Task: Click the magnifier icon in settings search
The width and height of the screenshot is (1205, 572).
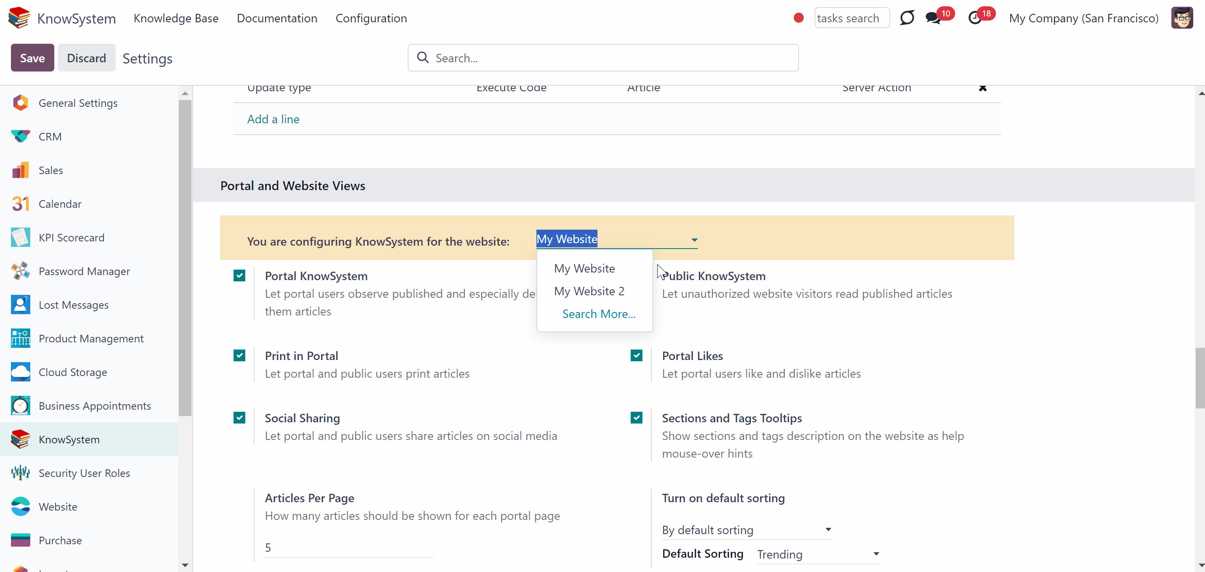Action: 422,58
